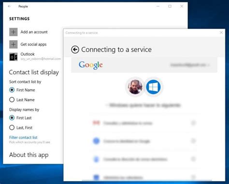Select Last Name sort option
This screenshot has width=229, height=184.
tap(22, 100)
